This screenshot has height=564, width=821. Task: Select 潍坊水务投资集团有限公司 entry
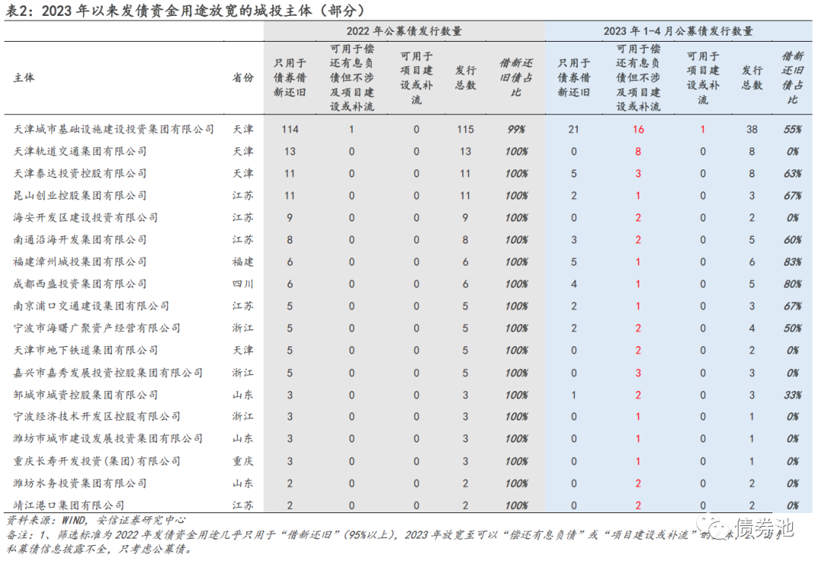(x=80, y=483)
